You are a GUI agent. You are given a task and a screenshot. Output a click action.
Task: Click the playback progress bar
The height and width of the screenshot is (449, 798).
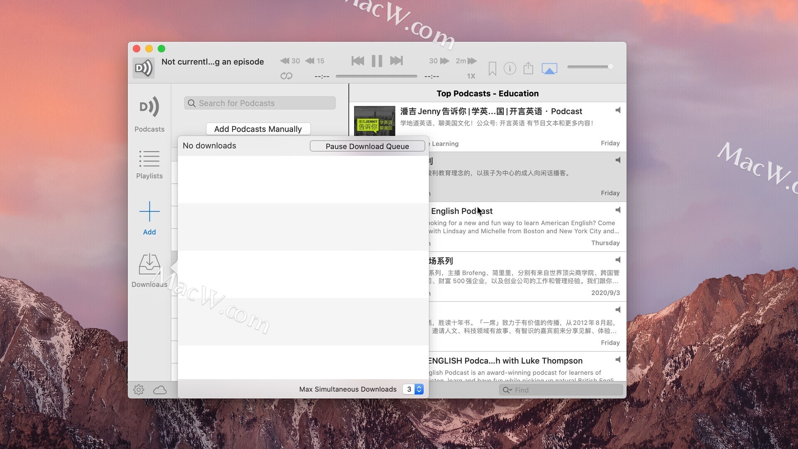click(376, 76)
